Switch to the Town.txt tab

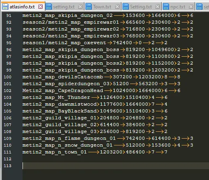[x=102, y=7]
